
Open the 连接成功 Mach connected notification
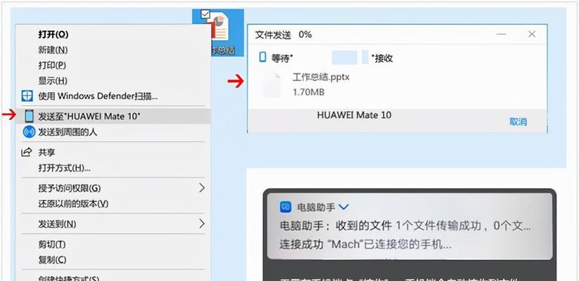coord(366,244)
